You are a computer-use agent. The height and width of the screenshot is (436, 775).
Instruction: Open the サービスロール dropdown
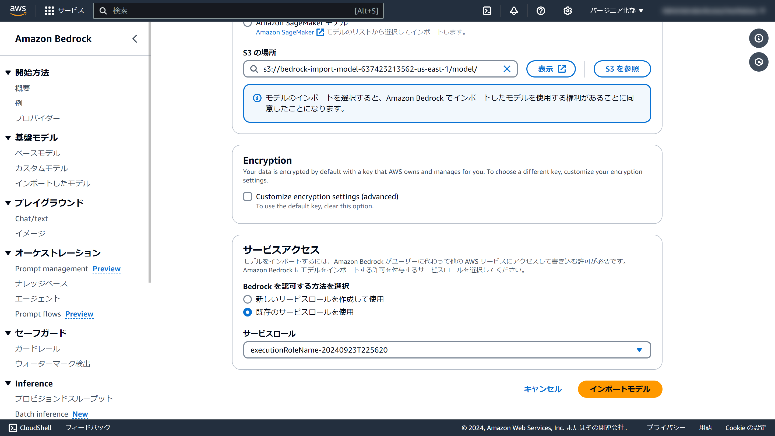pyautogui.click(x=447, y=350)
